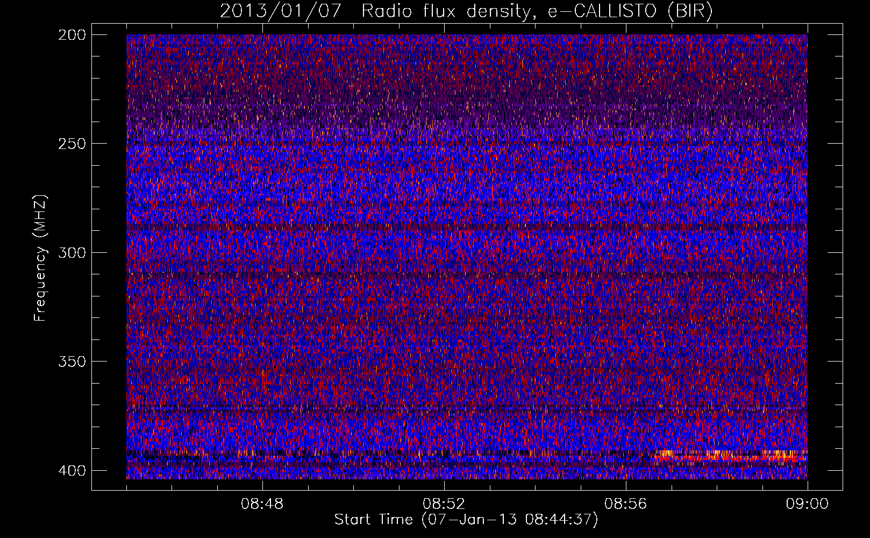Click the 08:48 time tick label

(x=262, y=504)
